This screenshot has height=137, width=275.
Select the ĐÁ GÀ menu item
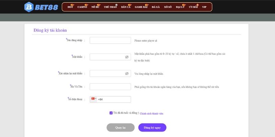(155, 7)
